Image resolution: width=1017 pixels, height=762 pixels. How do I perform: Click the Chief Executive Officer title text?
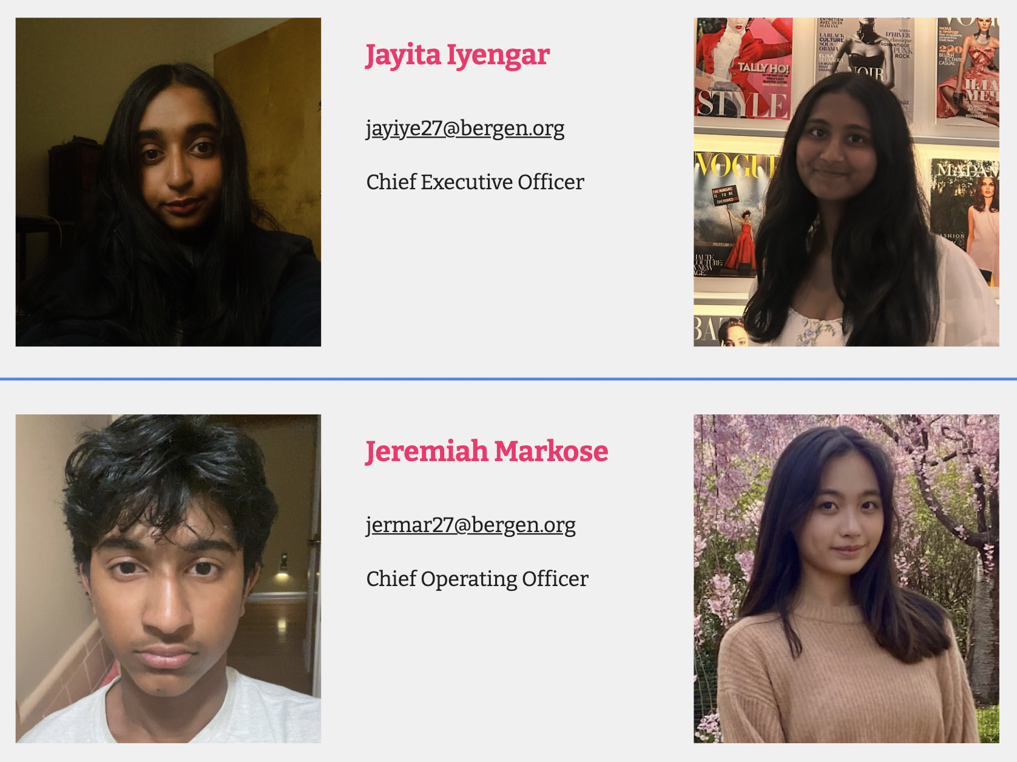[475, 182]
